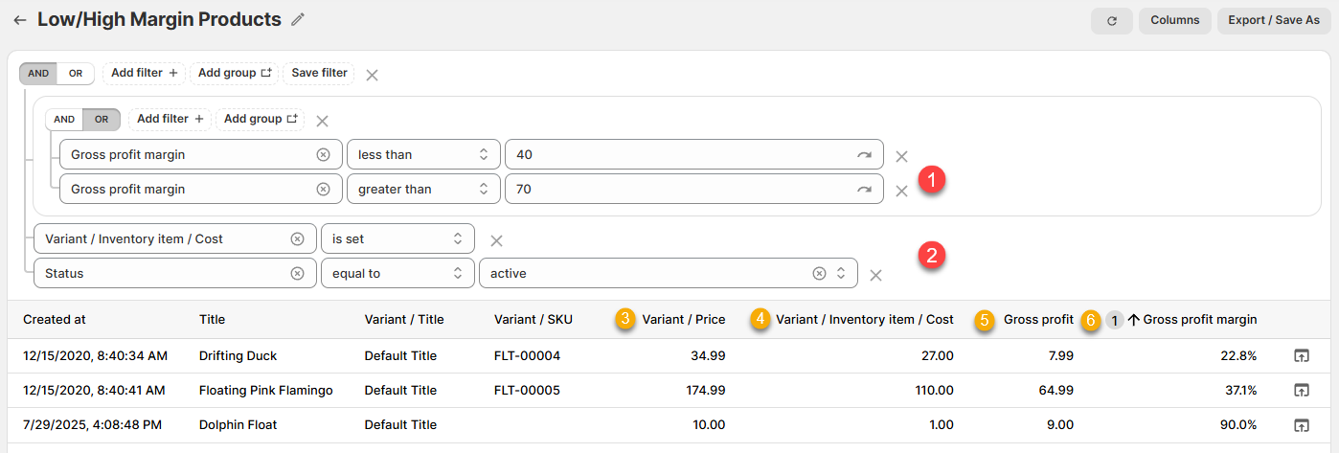
Task: Select the outer AND toggle option
Action: tap(38, 74)
